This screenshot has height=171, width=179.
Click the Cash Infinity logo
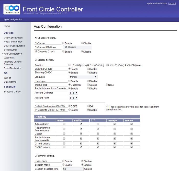click(12, 9)
